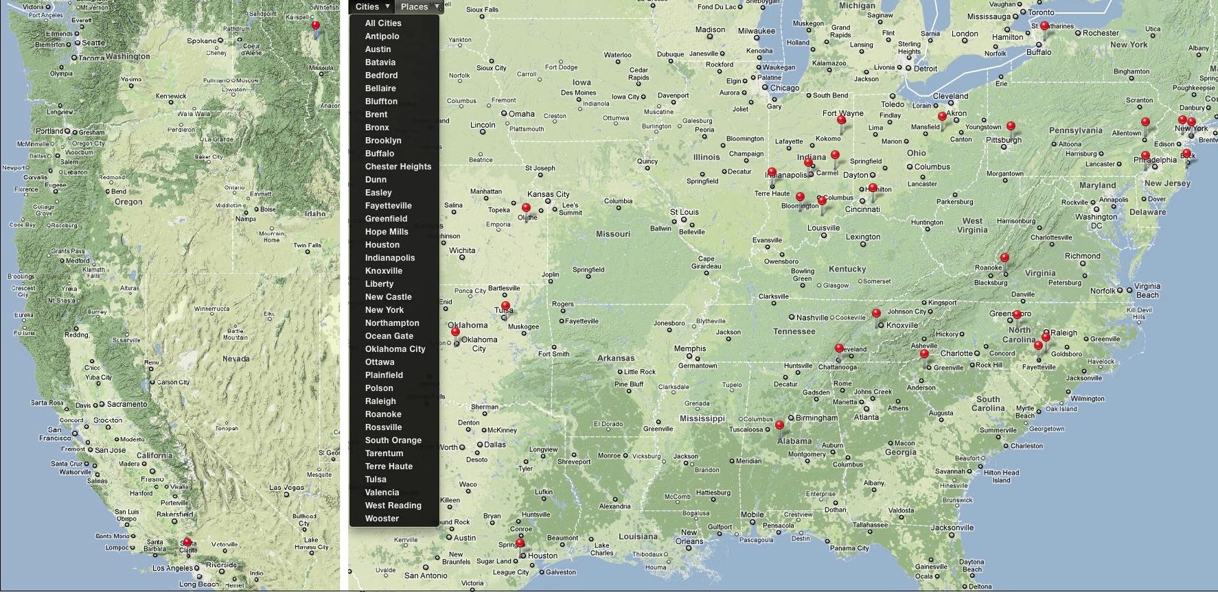Pick Ottawa from the Cities list
The image size is (1218, 592).
pos(380,362)
